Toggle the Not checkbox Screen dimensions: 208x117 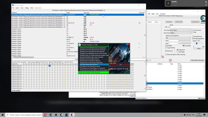[x=193, y=32]
